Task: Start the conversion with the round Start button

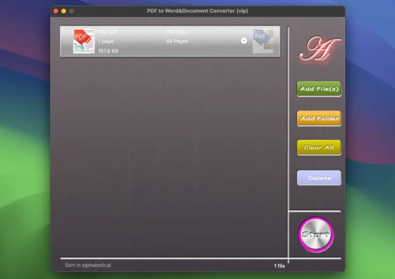Action: 316,234
